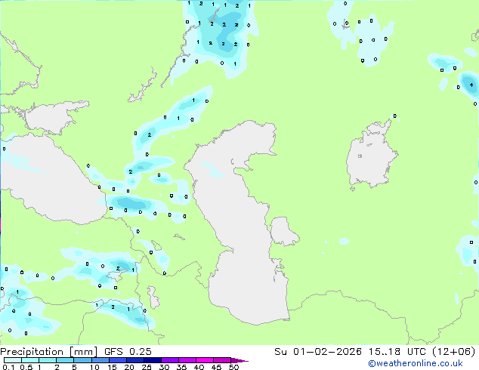Click the legend tick label '25'
479x370 pixels.
[147, 367]
